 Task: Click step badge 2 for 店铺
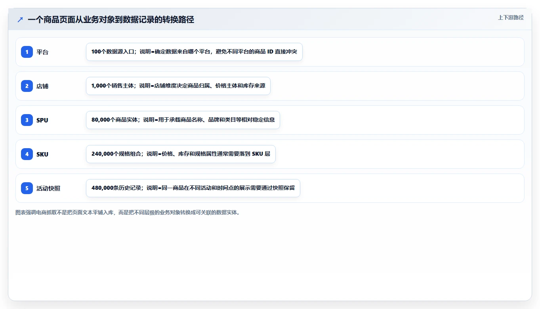coord(27,86)
